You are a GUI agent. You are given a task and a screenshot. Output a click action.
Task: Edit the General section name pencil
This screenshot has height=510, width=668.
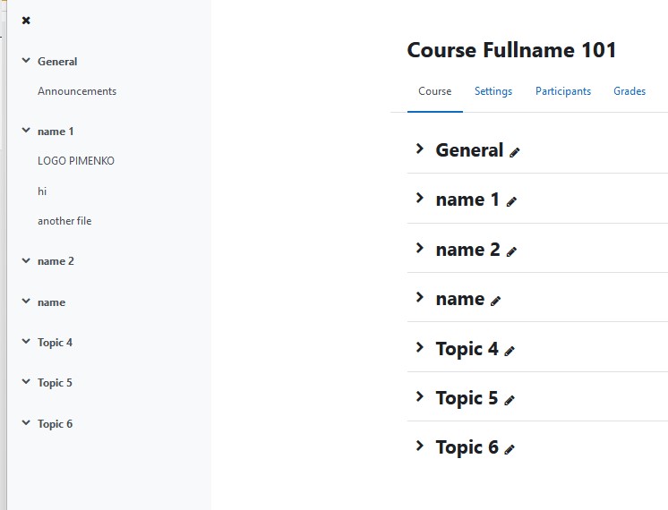point(515,152)
